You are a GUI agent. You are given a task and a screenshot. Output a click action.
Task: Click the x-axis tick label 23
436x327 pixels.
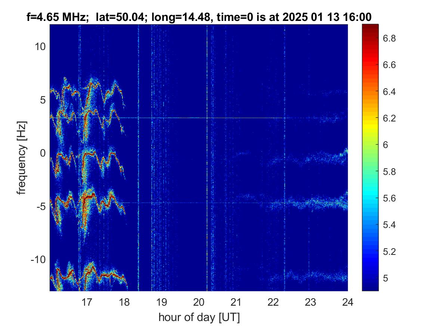click(310, 302)
